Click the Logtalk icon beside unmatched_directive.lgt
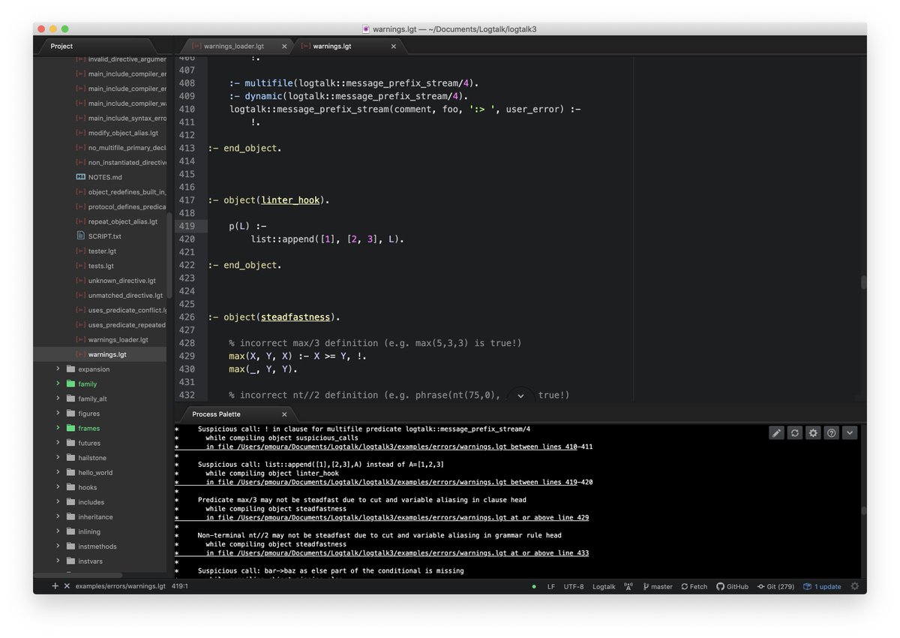Image resolution: width=900 pixels, height=638 pixels. [x=81, y=295]
